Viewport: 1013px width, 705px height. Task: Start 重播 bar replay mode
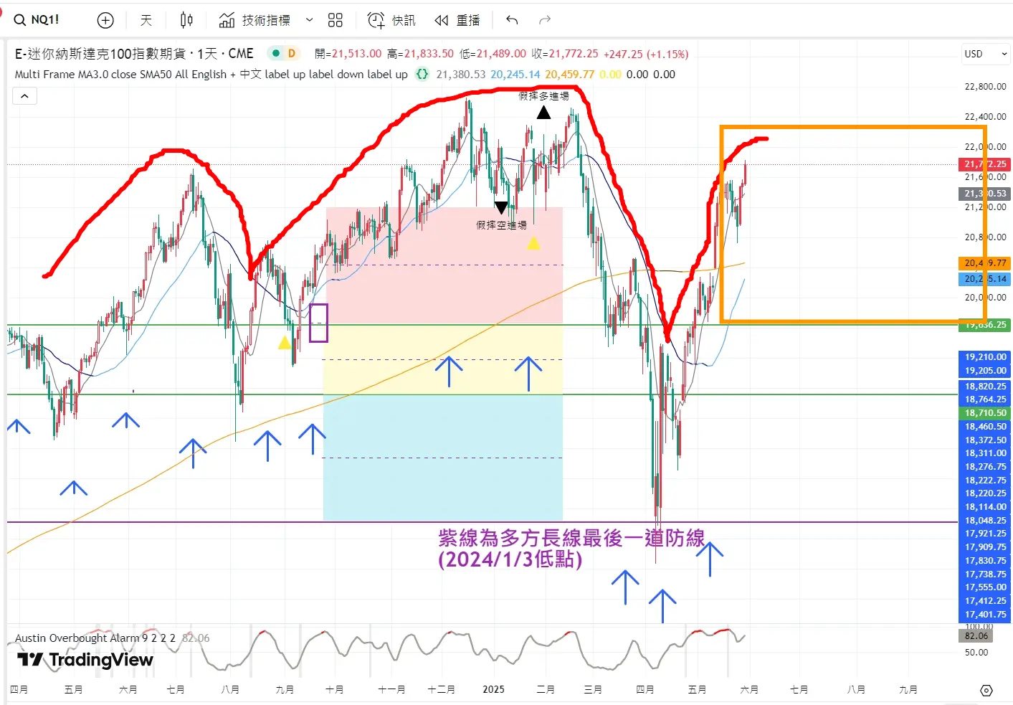tap(457, 20)
